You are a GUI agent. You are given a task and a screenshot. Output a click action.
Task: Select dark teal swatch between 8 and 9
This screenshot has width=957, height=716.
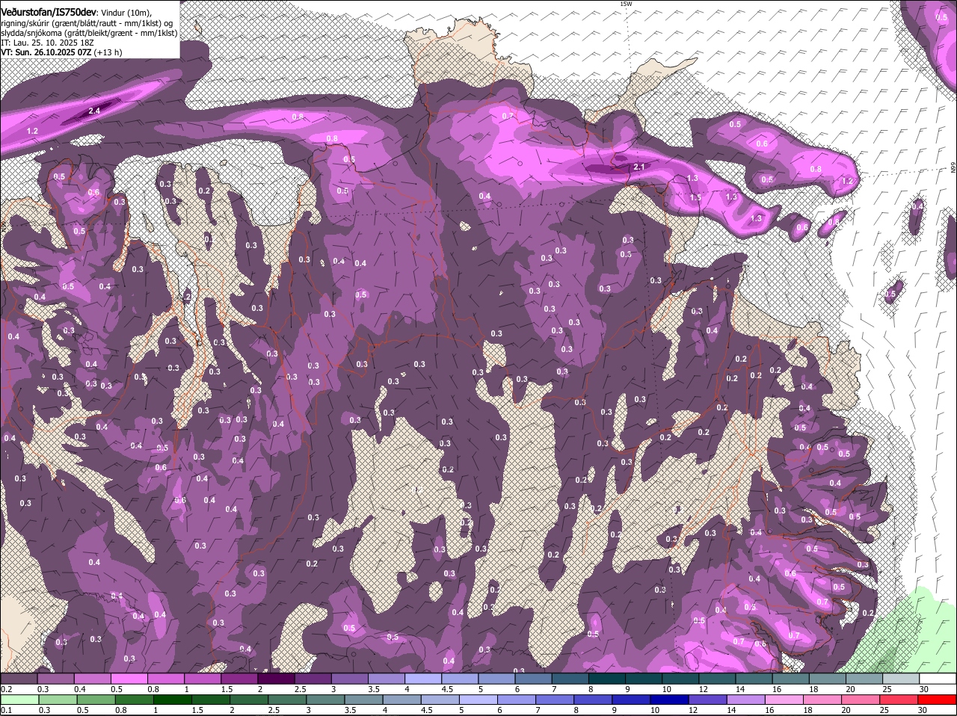point(607,679)
